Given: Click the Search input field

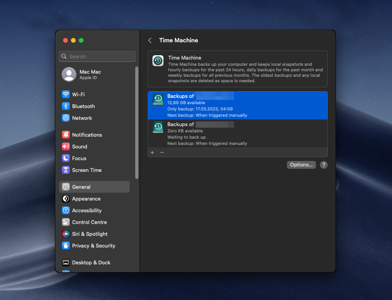Looking at the screenshot, I should pos(98,56).
